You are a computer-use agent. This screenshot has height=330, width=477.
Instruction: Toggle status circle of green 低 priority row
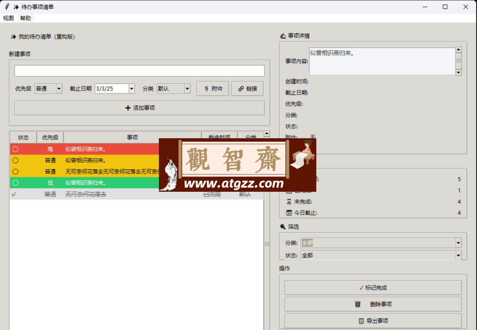coord(15,183)
